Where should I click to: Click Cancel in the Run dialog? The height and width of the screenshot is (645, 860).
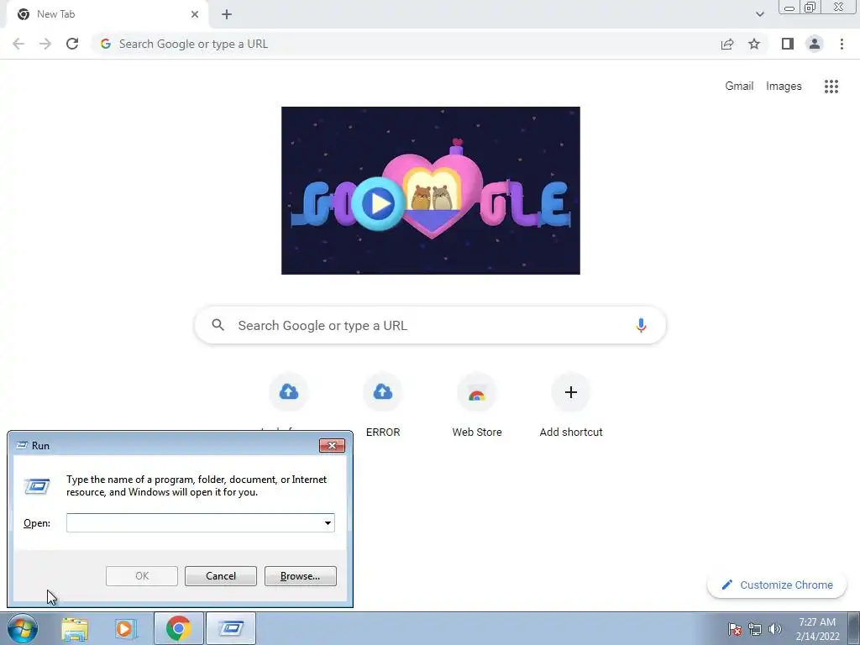[221, 576]
